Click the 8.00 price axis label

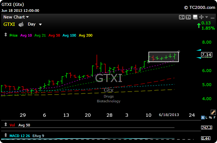pyautogui.click(x=207, y=42)
